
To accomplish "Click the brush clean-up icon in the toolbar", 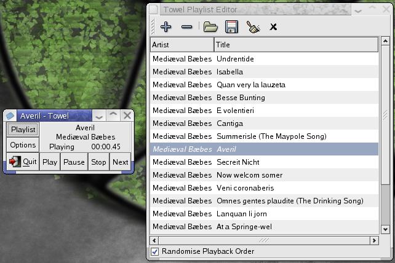I will tap(252, 26).
